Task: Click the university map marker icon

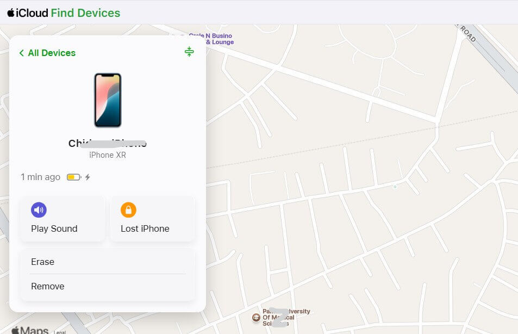Action: (256, 318)
